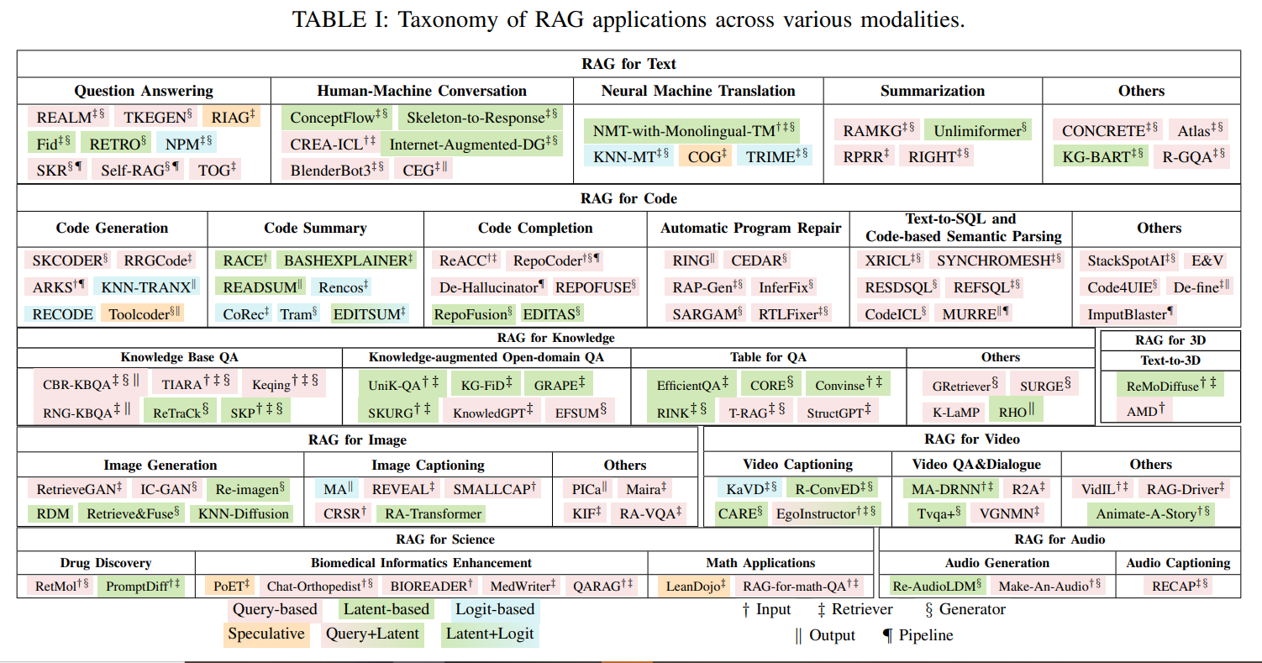Click the ReMoDiffuse entry under Text-to-3D

click(1170, 385)
